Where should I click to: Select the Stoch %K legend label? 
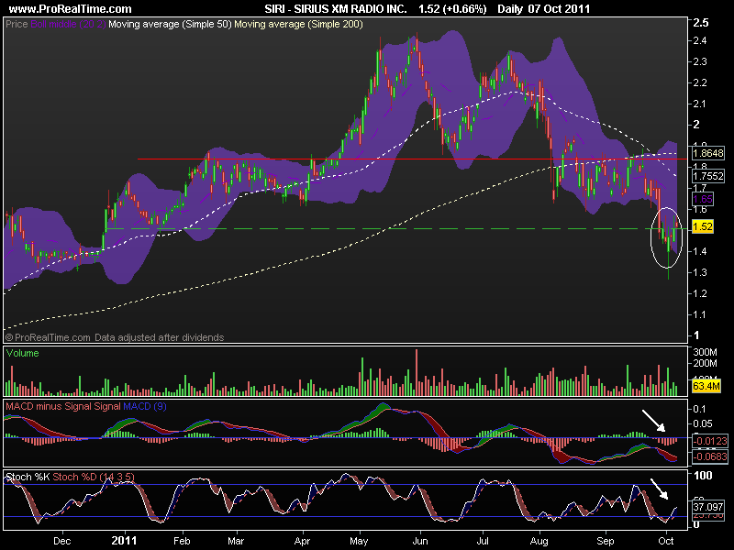[28, 477]
